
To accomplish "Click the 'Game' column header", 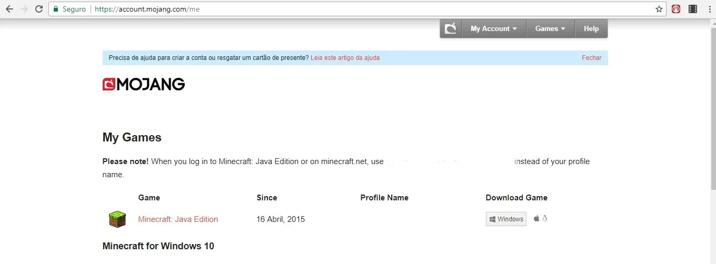I will (x=149, y=198).
